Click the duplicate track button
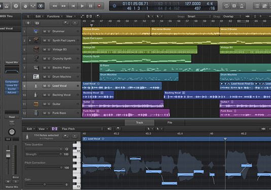This screenshot has height=190, width=271. click(x=37, y=23)
